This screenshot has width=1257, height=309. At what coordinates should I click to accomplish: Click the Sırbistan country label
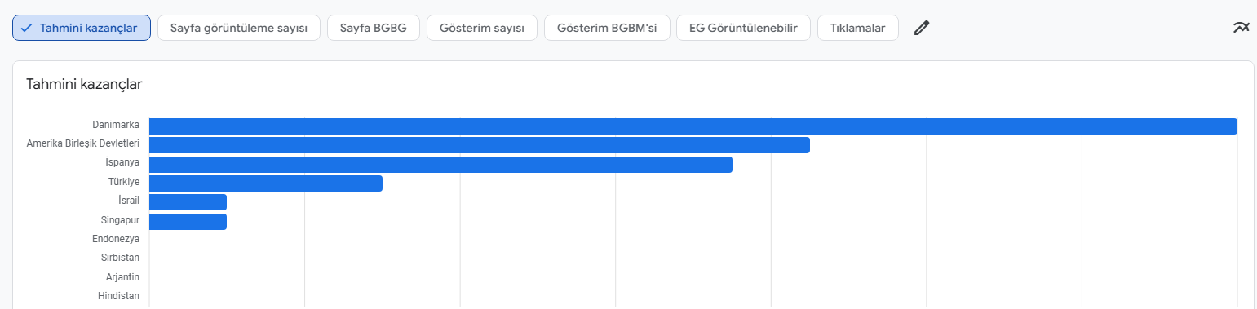coord(120,258)
